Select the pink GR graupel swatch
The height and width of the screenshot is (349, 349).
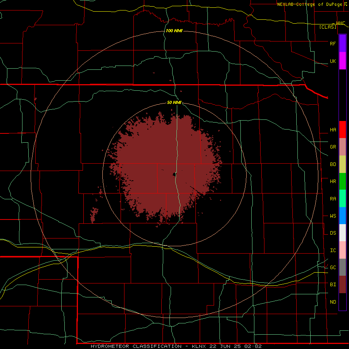(x=342, y=147)
